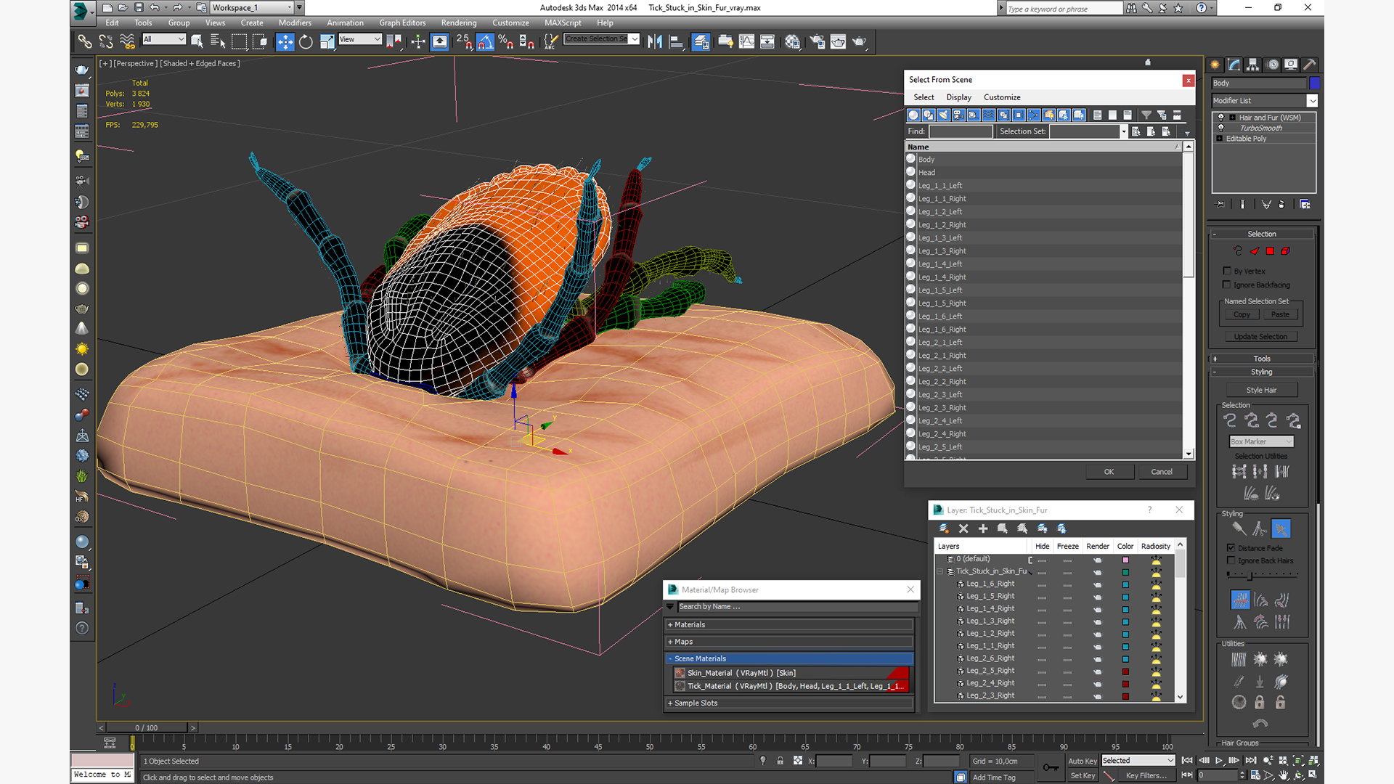
Task: Click the Find input field
Action: pyautogui.click(x=960, y=131)
